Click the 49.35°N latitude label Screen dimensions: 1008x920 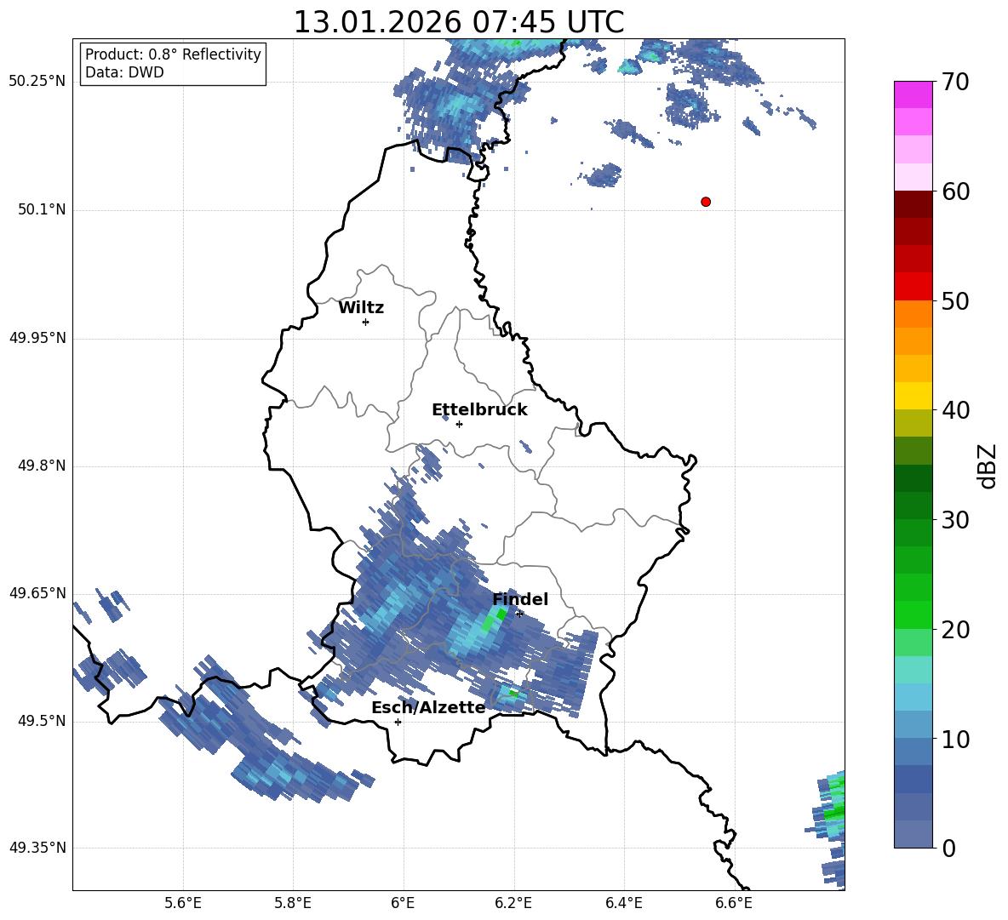click(37, 848)
